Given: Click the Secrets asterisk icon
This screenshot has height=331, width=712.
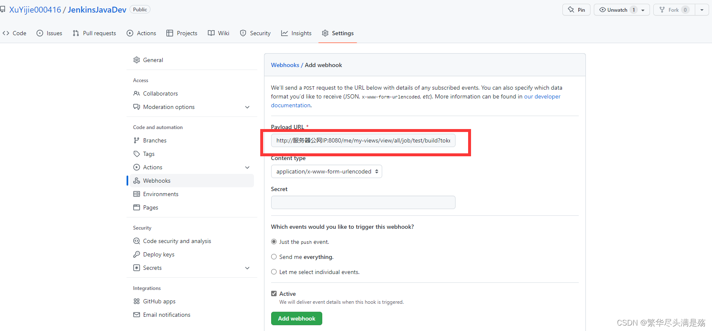Looking at the screenshot, I should point(137,268).
